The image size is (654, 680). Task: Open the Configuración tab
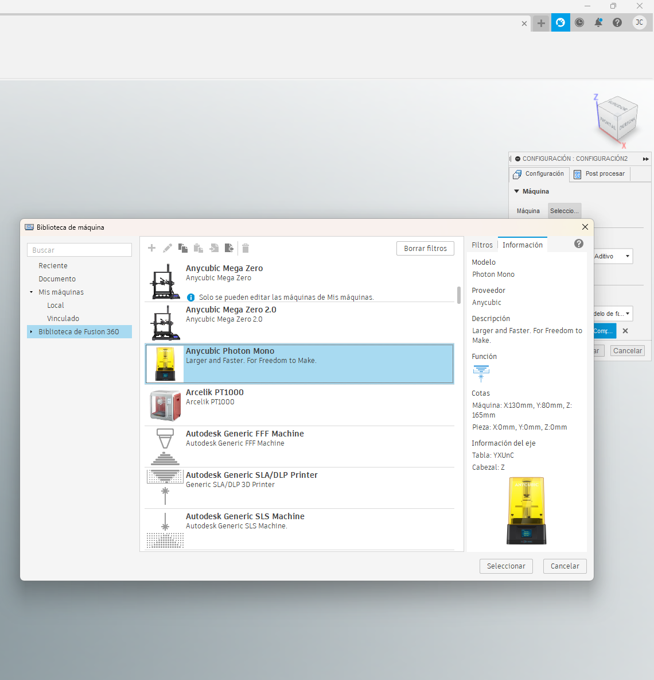point(539,174)
